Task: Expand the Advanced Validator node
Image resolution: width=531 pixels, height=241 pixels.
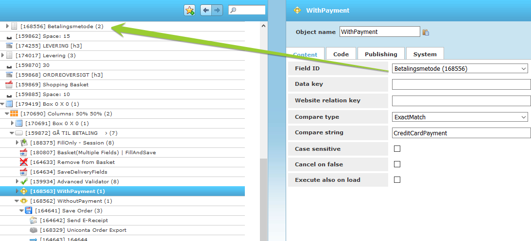Action: click(x=17, y=181)
